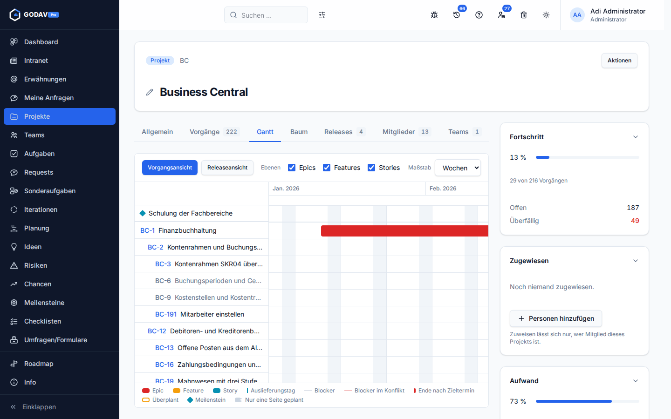The width and height of the screenshot is (671, 419).
Task: Open the help question mark icon
Action: [479, 15]
